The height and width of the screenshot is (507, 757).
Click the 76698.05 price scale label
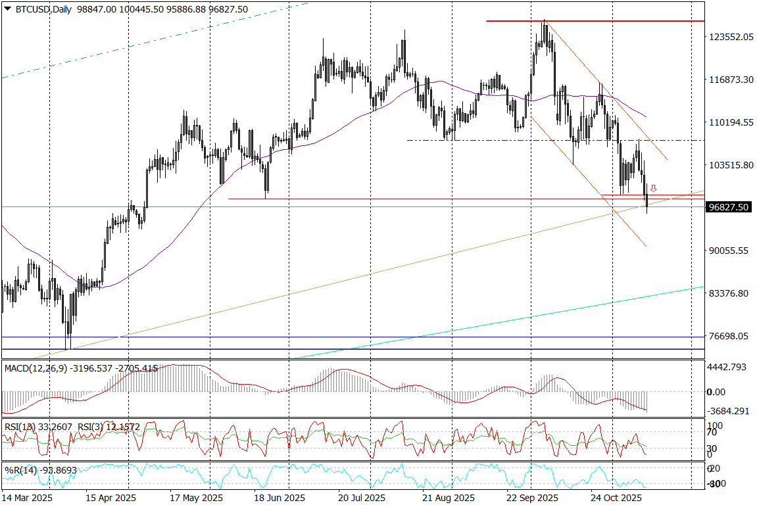[729, 336]
